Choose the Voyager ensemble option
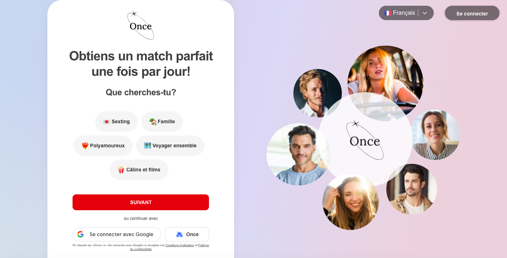 (x=170, y=146)
